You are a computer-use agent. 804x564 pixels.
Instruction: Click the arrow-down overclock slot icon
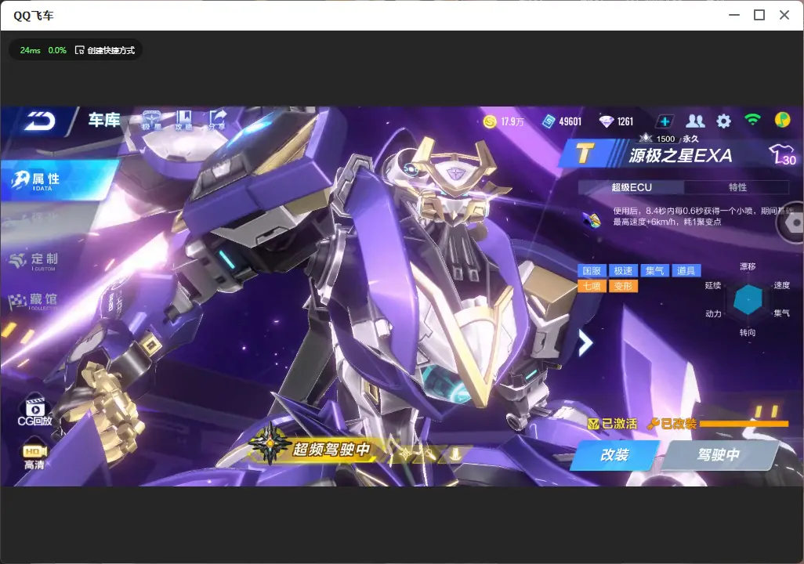pos(455,454)
